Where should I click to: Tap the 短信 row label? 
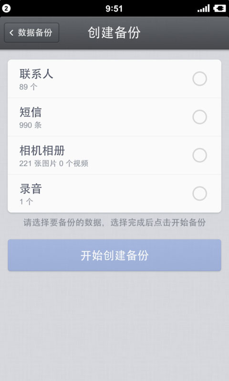pos(31,112)
